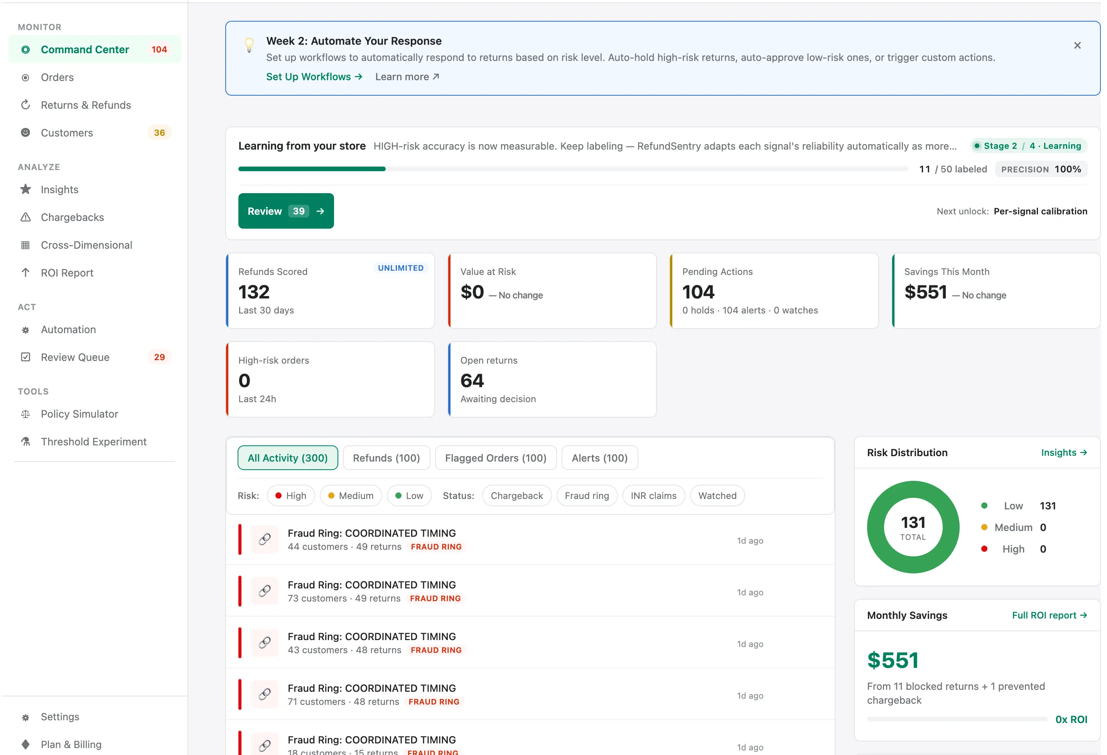This screenshot has width=1107, height=755.
Task: Toggle the High risk filter chip
Action: coord(290,495)
